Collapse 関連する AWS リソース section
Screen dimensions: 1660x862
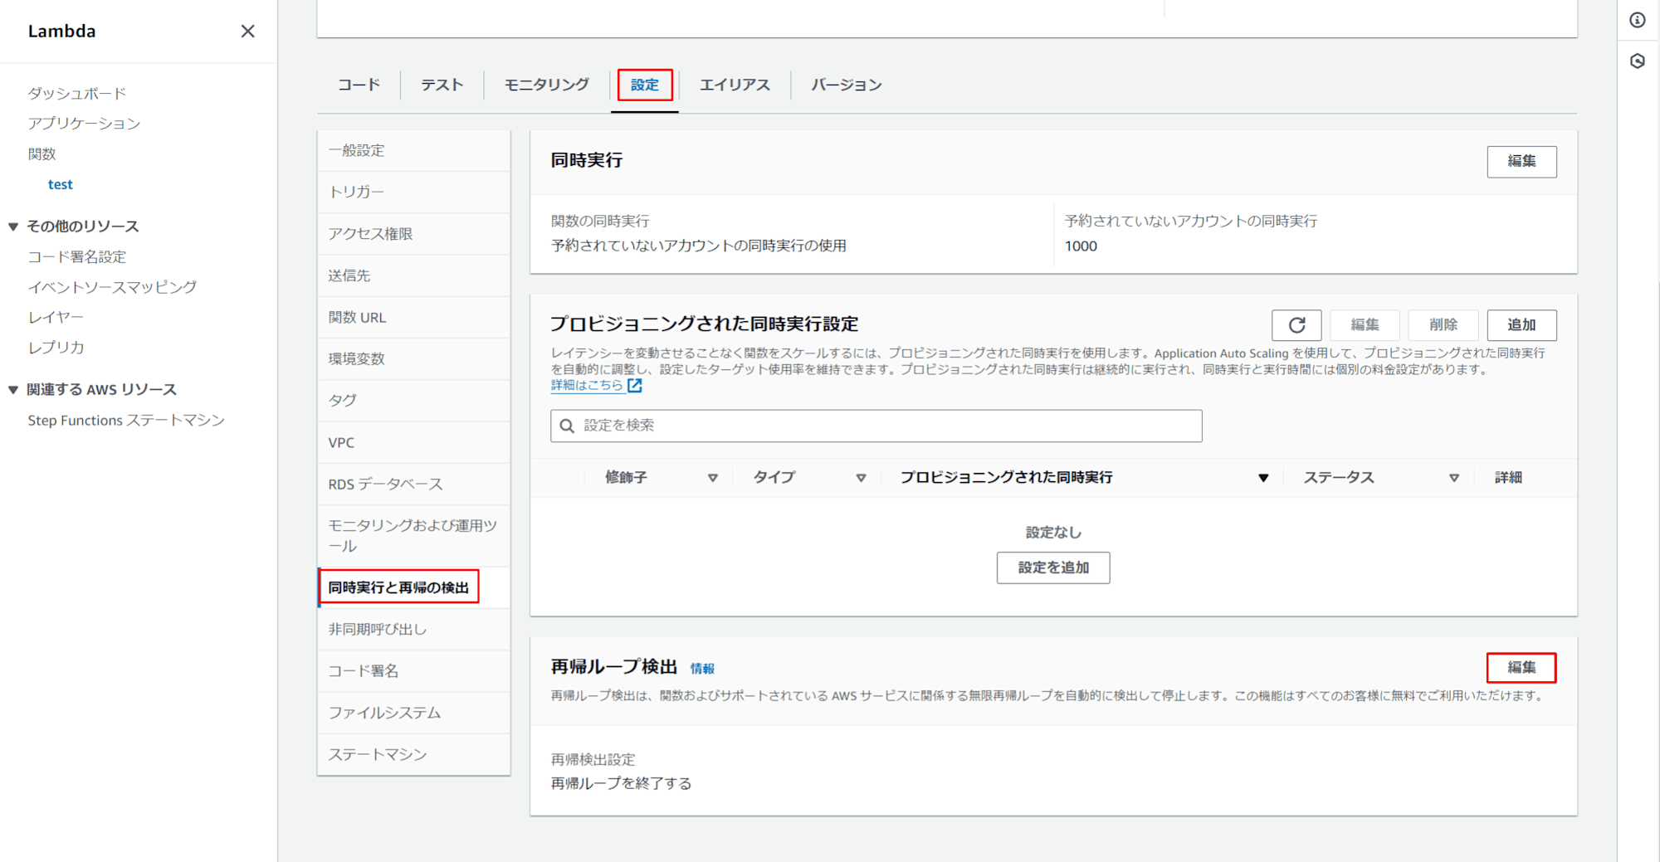point(13,390)
